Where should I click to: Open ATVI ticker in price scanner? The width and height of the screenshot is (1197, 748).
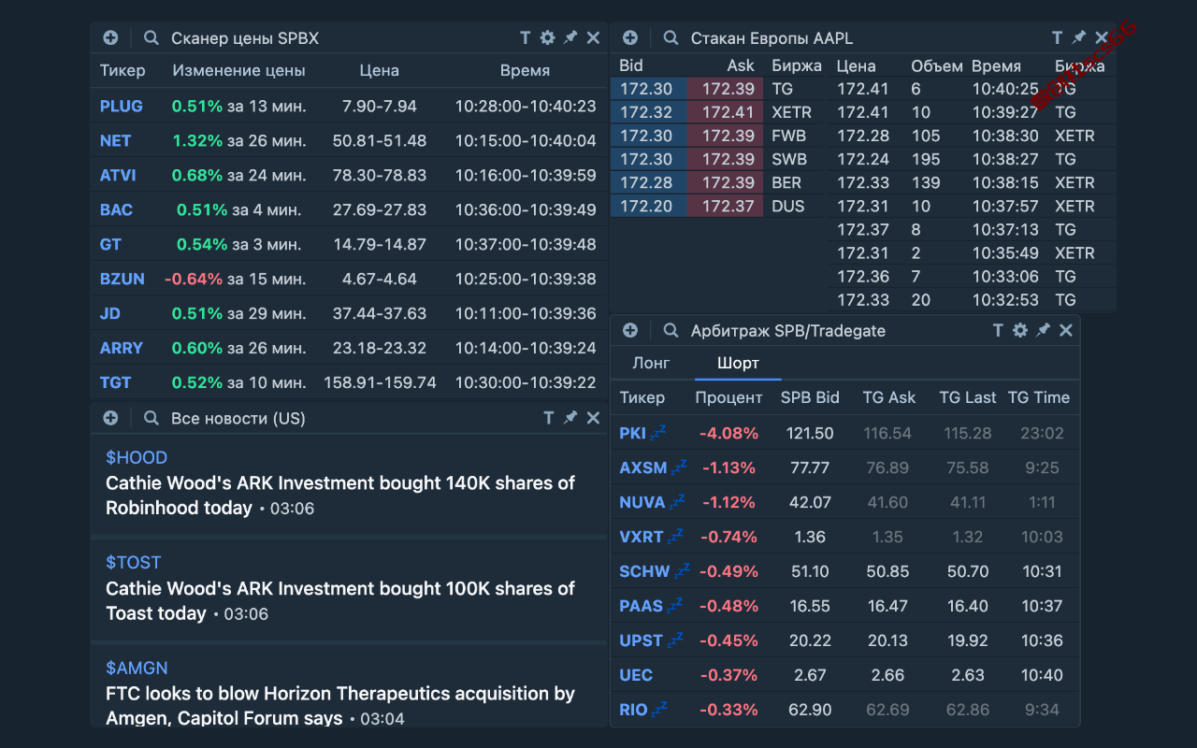[118, 175]
